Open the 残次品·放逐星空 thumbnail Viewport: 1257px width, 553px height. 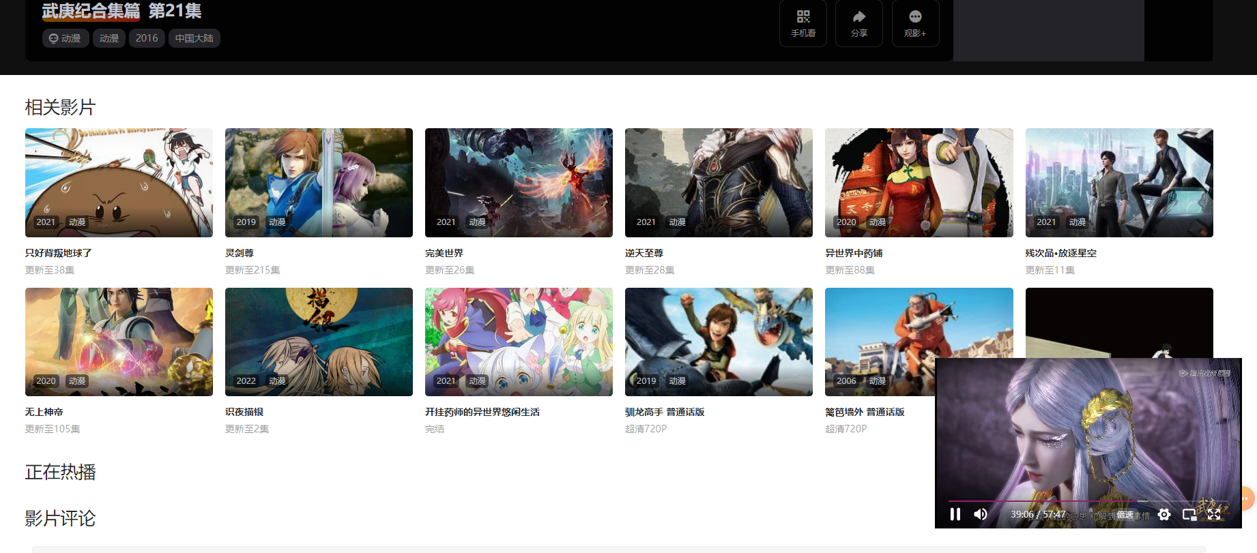[1119, 183]
